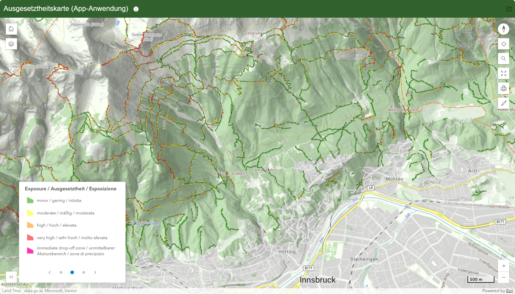Collapse the legend panel with double chevron

pyautogui.click(x=11, y=277)
